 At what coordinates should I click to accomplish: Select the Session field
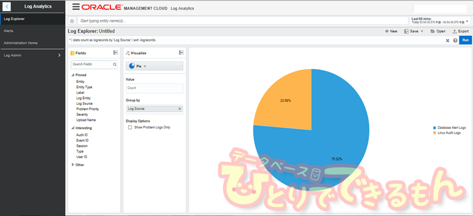click(82, 146)
